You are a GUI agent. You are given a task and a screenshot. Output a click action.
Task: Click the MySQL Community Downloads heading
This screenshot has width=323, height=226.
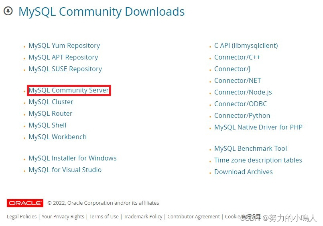click(102, 12)
